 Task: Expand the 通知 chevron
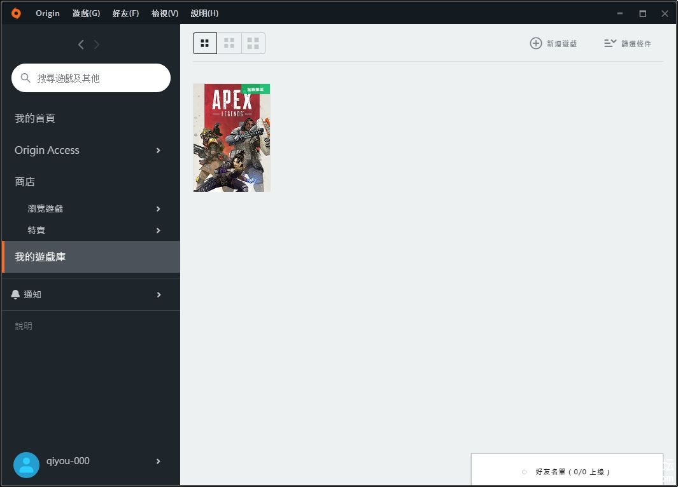(x=159, y=294)
